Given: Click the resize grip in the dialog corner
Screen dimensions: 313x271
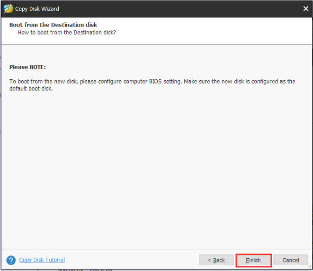Looking at the screenshot, I should pyautogui.click(x=309, y=267).
